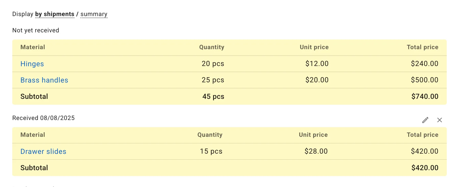Switch display to summary view

tap(94, 14)
